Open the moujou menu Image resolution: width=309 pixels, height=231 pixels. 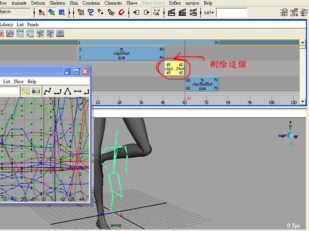pos(192,3)
